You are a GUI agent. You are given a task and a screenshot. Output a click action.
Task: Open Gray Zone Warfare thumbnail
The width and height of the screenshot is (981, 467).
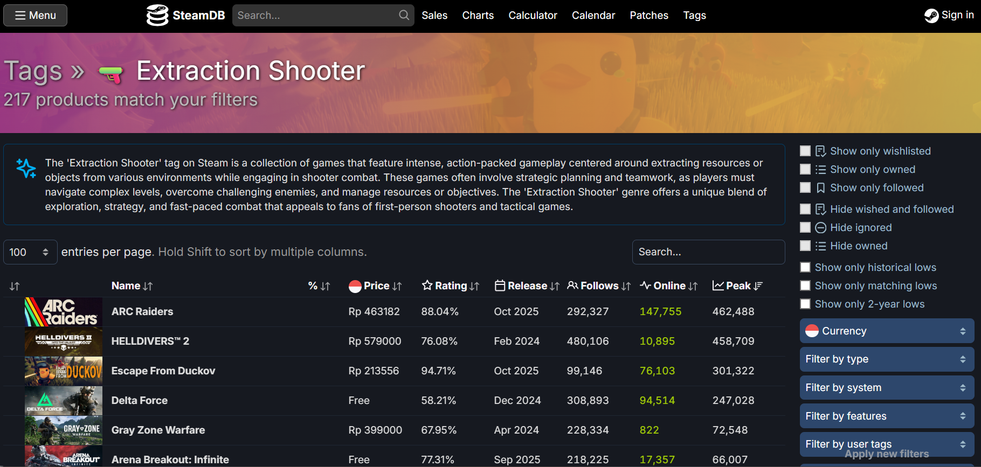pos(64,430)
